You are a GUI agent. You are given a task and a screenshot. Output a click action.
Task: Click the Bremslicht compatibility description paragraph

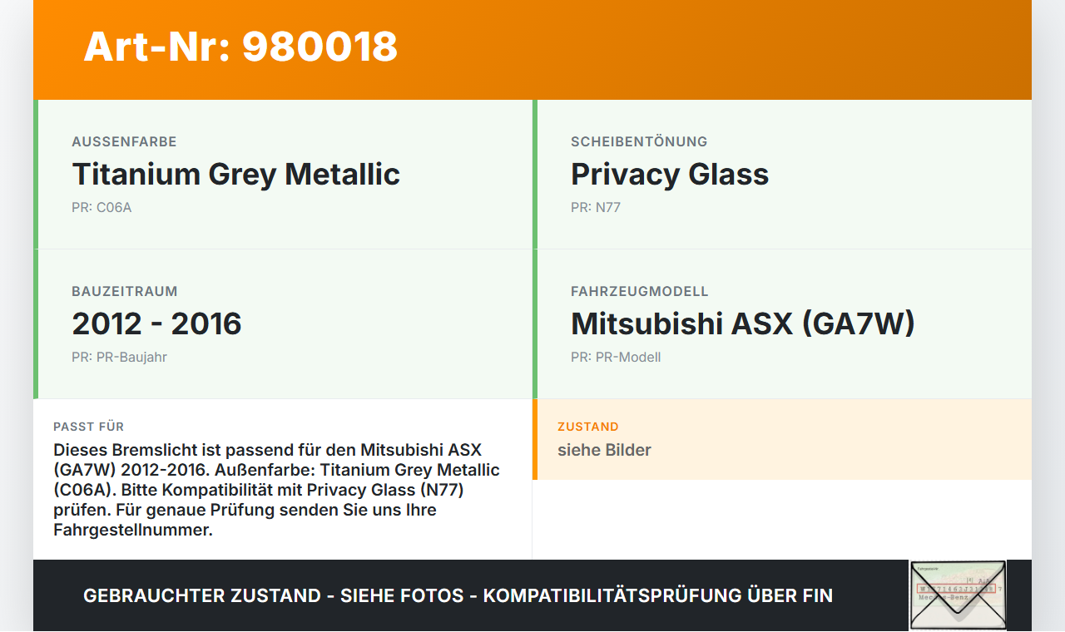click(x=276, y=490)
